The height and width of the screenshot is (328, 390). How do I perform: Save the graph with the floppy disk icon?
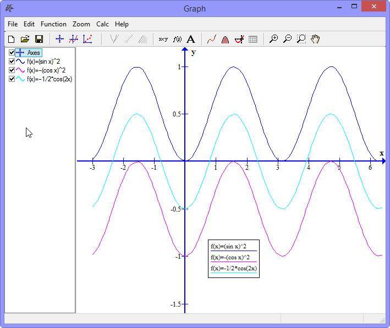pos(39,39)
